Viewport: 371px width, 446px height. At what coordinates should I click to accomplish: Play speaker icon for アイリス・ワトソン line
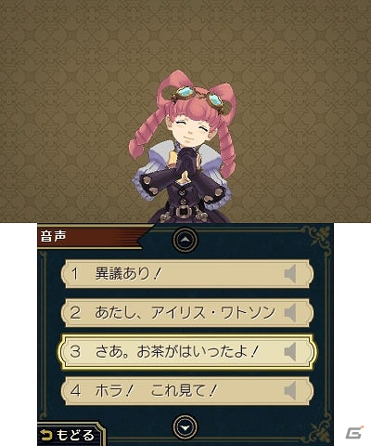(x=290, y=312)
